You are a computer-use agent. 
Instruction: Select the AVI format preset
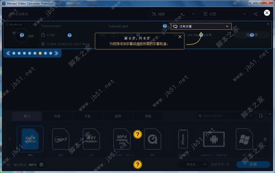click(91, 139)
